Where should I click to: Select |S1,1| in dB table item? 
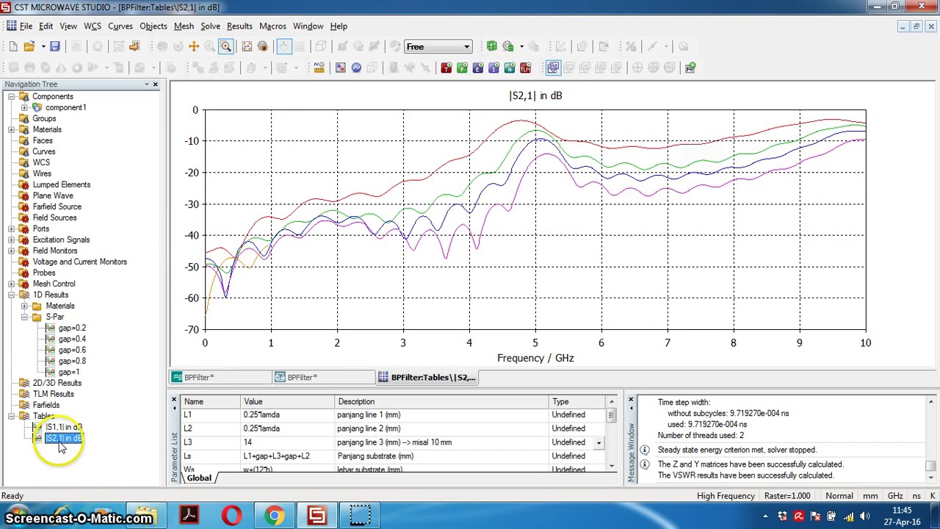pyautogui.click(x=64, y=427)
